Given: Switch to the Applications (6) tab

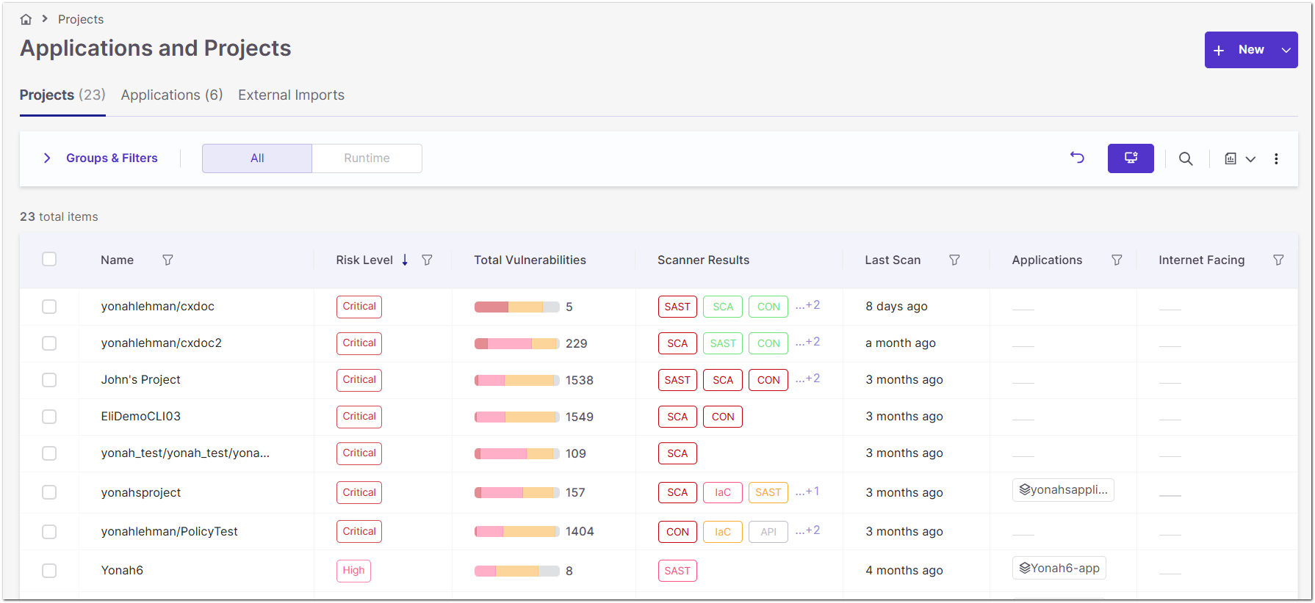Looking at the screenshot, I should click(x=172, y=95).
